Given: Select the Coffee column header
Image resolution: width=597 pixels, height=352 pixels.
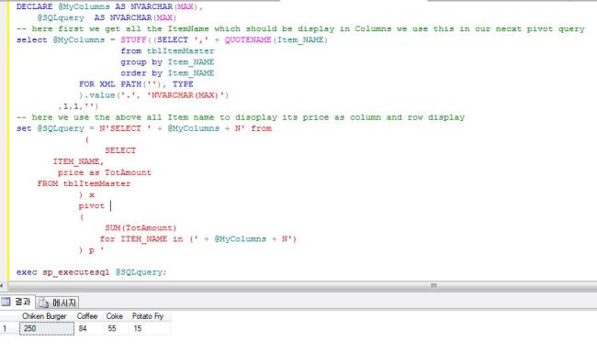Looking at the screenshot, I should pyautogui.click(x=87, y=316).
